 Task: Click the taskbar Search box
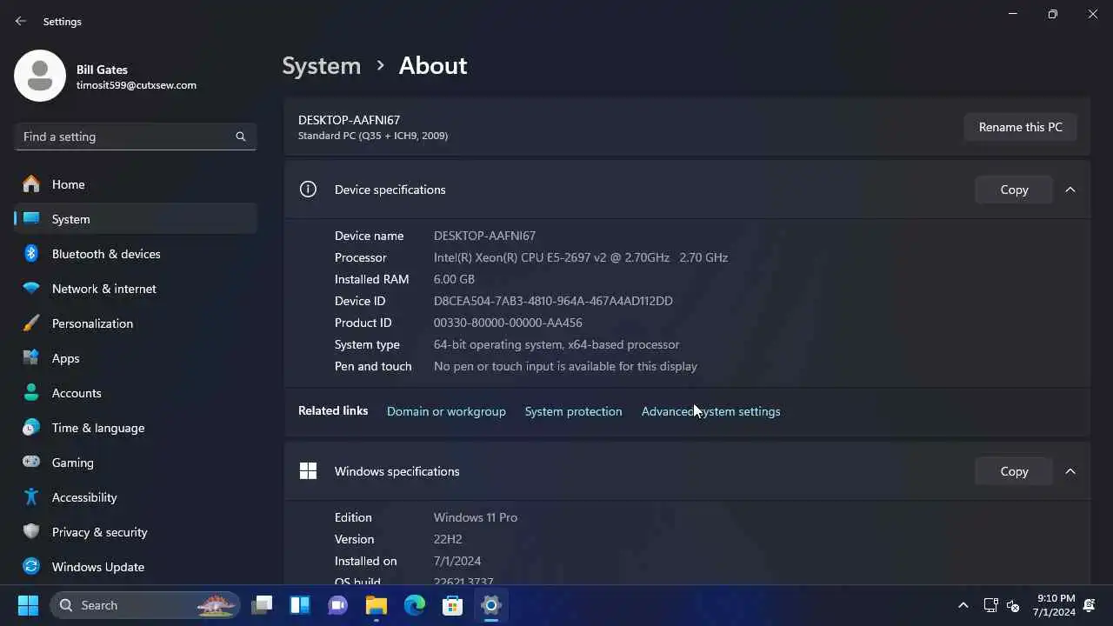[144, 605]
